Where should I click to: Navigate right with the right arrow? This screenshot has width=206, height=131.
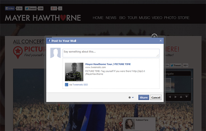coord(175,97)
